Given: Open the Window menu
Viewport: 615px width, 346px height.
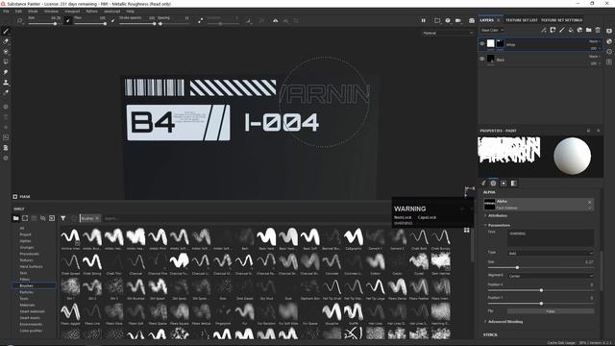Looking at the screenshot, I should click(51, 12).
